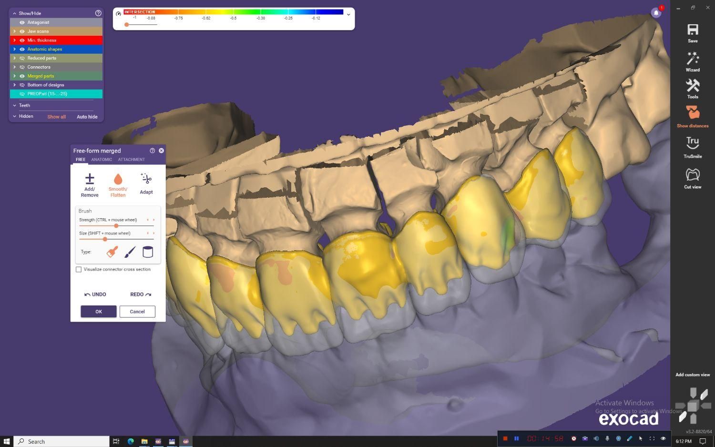Toggle Show distances in sidebar
Image resolution: width=715 pixels, height=447 pixels.
pyautogui.click(x=693, y=117)
